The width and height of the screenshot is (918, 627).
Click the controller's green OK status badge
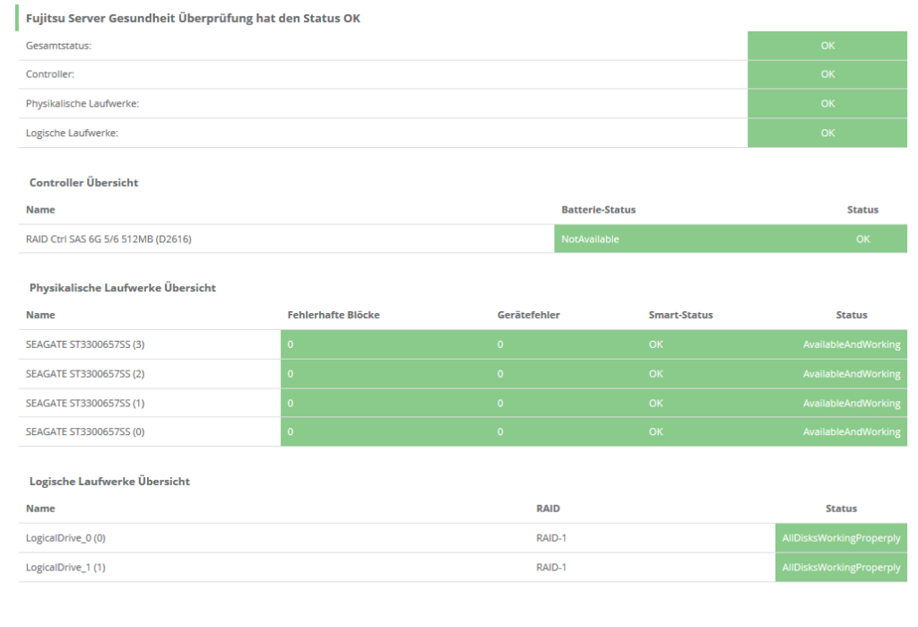[861, 239]
